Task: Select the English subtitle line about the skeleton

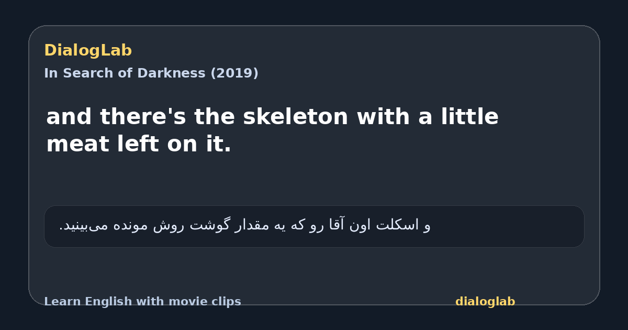Action: coord(272,130)
